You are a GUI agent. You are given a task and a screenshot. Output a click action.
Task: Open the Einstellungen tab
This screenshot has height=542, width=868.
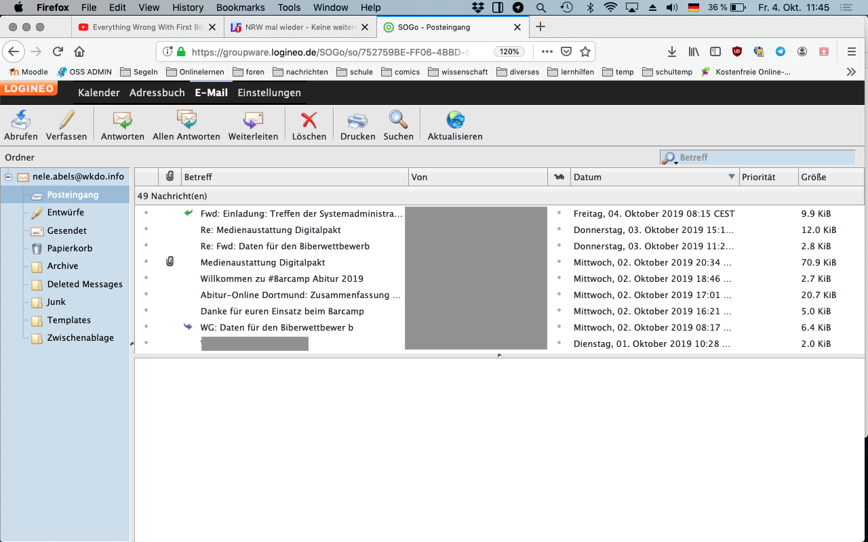[269, 93]
